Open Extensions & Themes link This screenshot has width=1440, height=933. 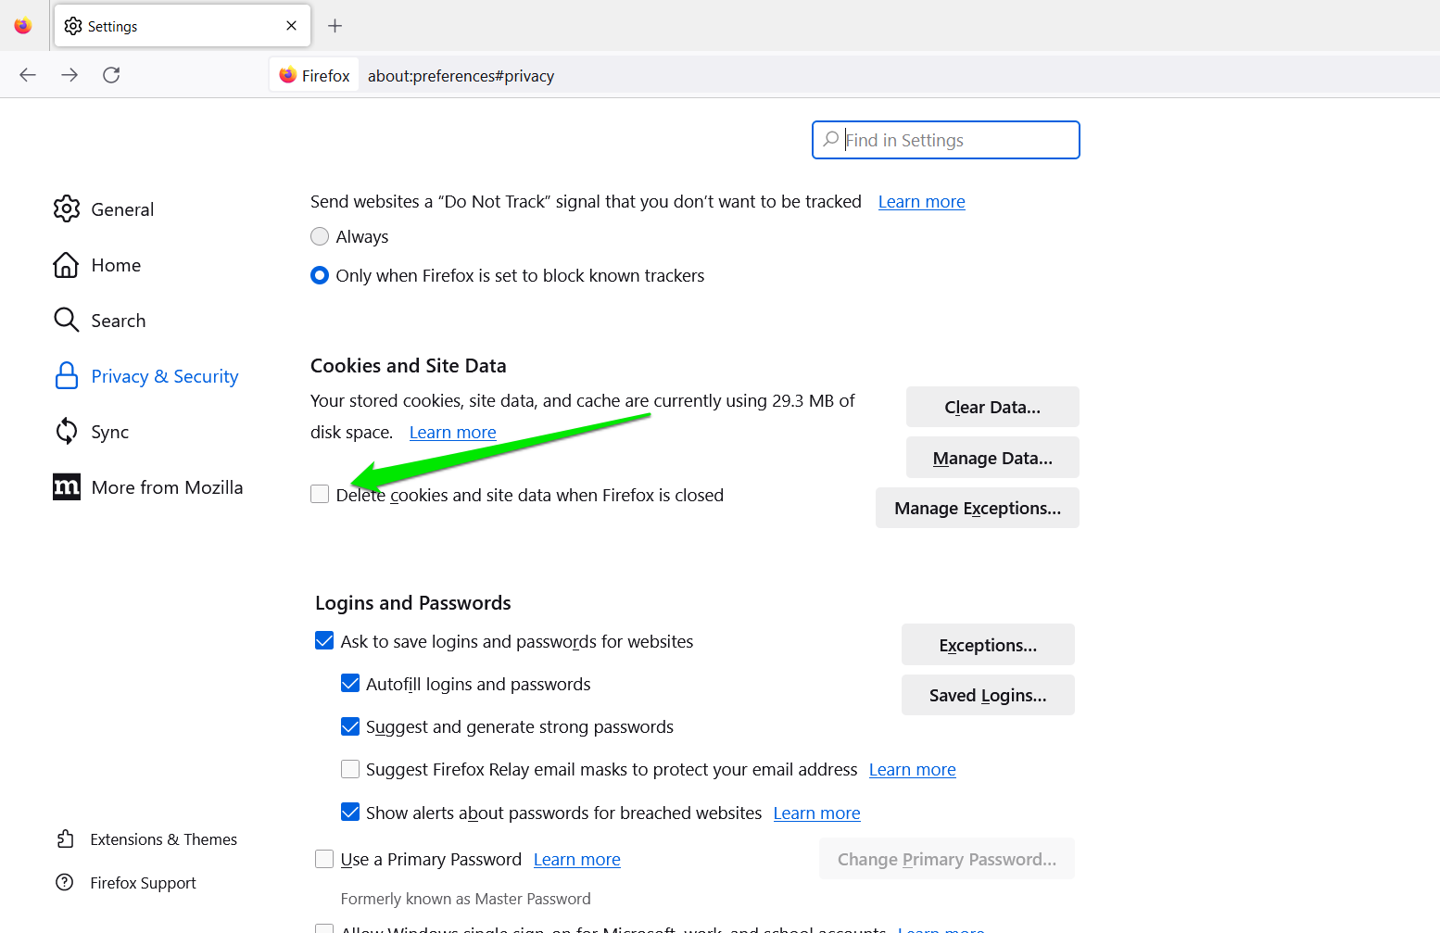click(x=146, y=839)
